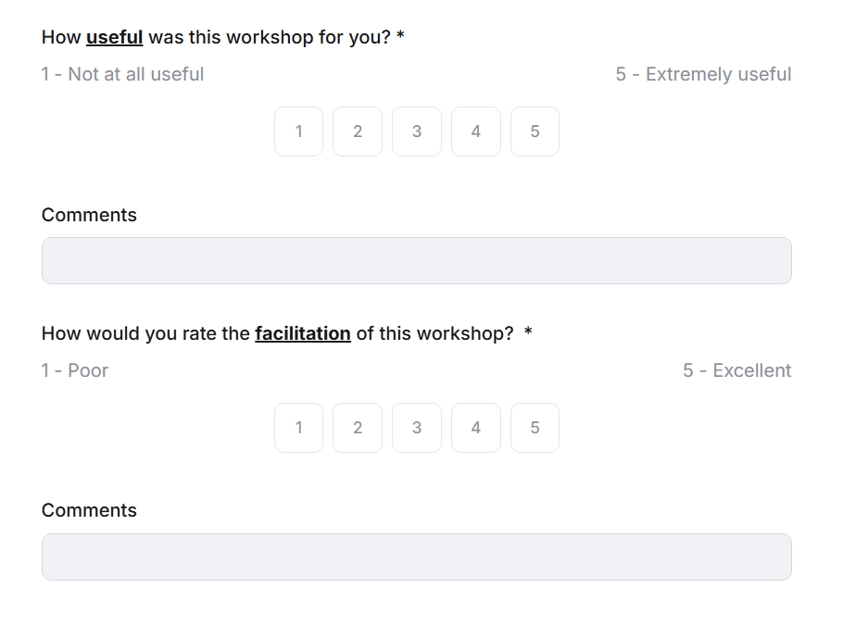843x625 pixels.
Task: Click the label 1 - Not at all useful
Action: [x=121, y=74]
